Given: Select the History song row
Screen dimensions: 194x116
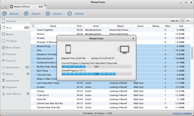Looking at the screenshot, I should click(111, 34).
